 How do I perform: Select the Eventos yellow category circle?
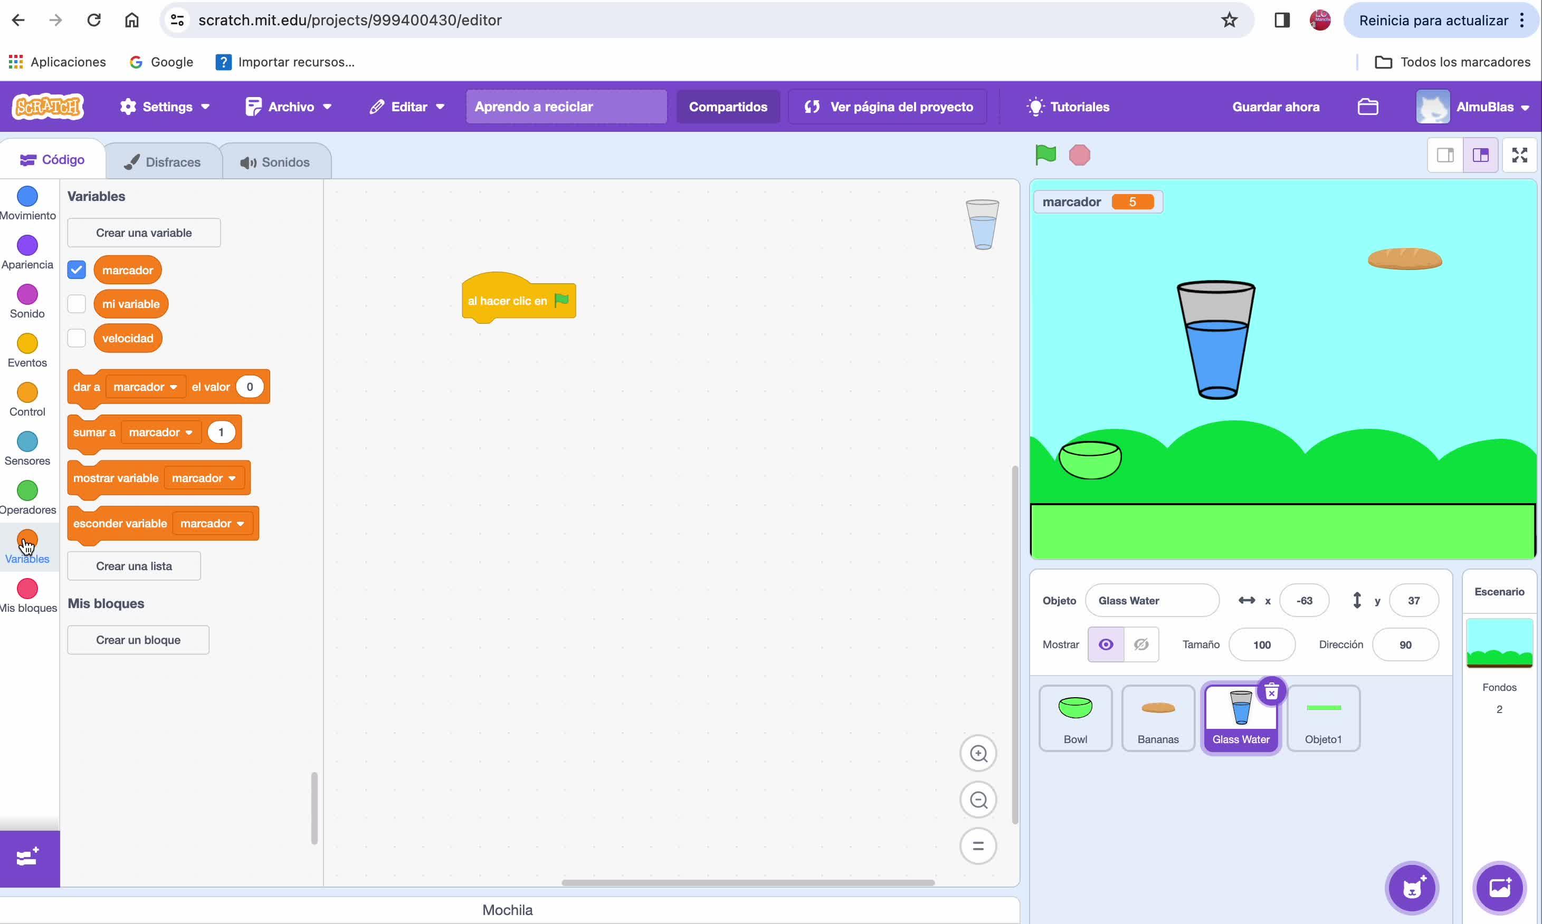point(27,344)
